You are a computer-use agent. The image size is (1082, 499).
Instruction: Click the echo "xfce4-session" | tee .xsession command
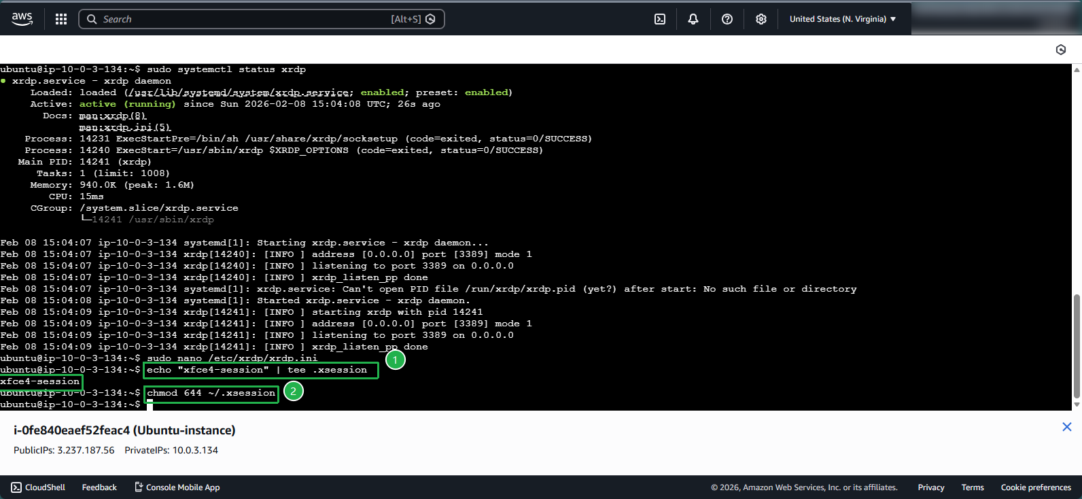[x=257, y=370]
